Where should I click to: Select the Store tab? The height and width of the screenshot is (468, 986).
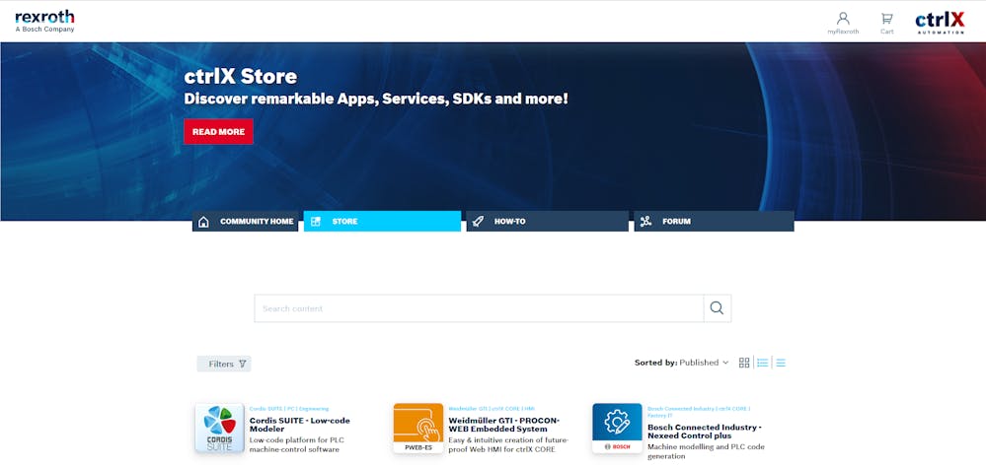pyautogui.click(x=382, y=222)
